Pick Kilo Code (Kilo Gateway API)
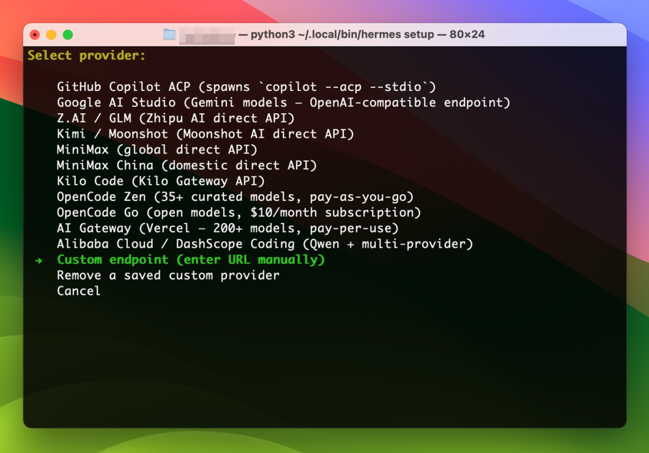The height and width of the screenshot is (453, 649). [160, 182]
